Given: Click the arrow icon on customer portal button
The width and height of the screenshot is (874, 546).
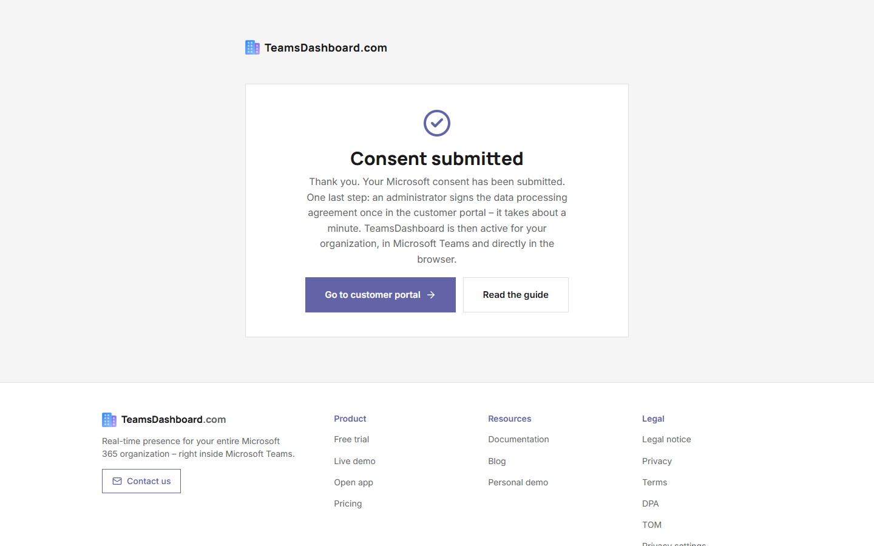Looking at the screenshot, I should (x=431, y=295).
